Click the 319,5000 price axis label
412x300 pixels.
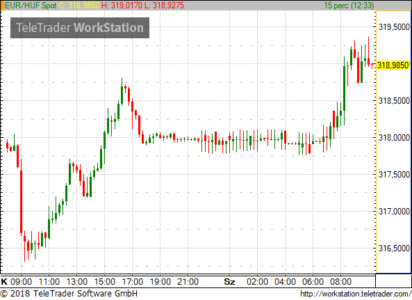click(394, 26)
